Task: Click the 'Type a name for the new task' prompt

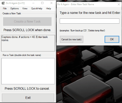Action: 90,13
